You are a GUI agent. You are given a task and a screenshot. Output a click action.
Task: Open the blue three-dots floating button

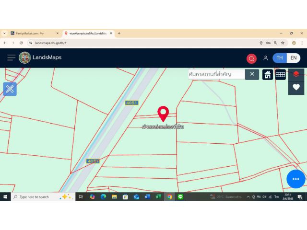tap(295, 179)
